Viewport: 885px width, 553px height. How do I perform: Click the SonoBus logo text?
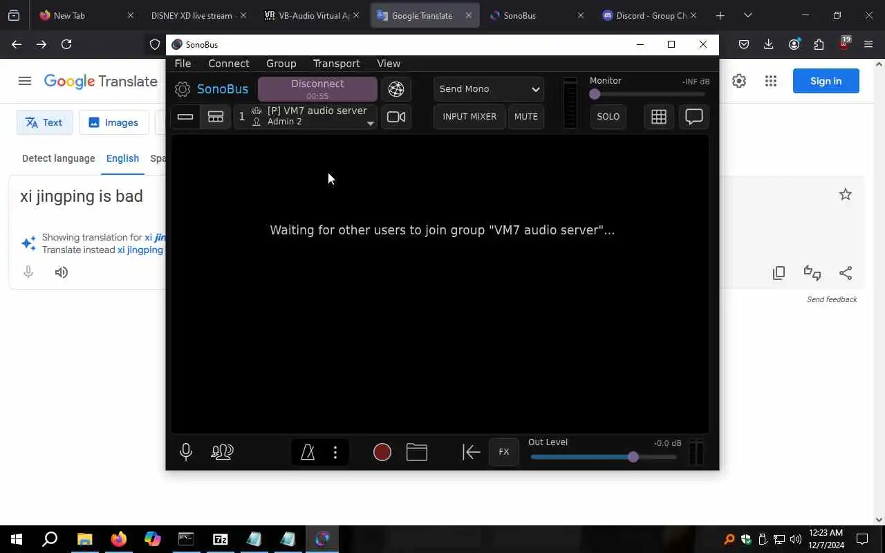point(223,89)
